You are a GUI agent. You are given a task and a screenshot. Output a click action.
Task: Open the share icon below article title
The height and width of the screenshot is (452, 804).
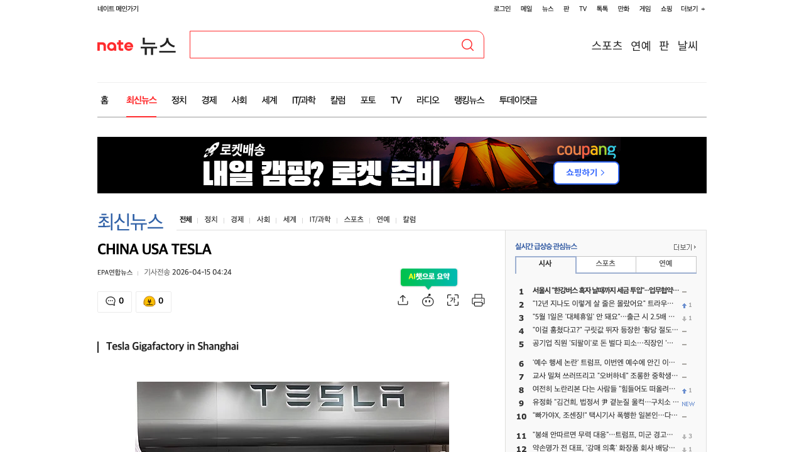403,300
